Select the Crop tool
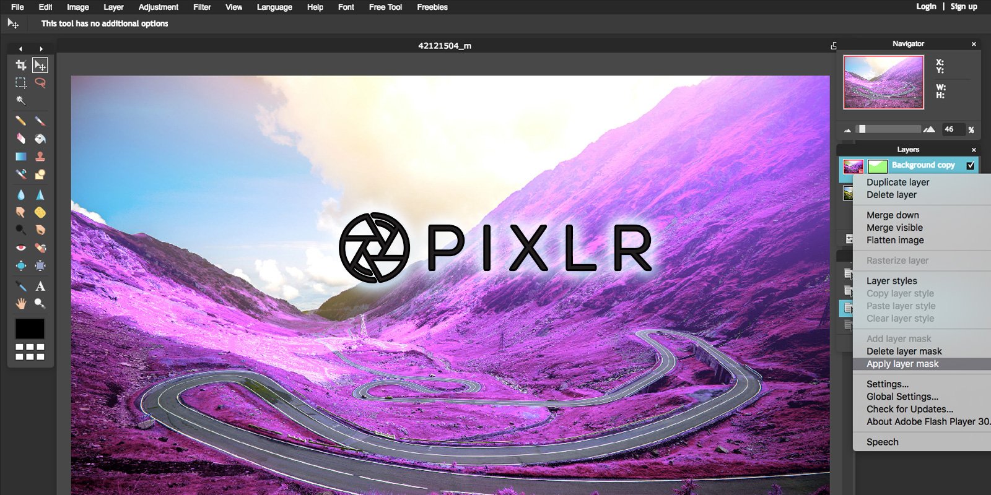The width and height of the screenshot is (991, 495). [x=20, y=65]
